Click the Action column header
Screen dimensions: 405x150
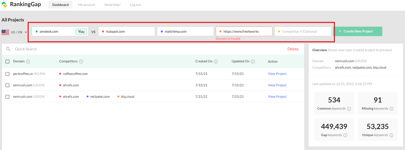tap(273, 61)
